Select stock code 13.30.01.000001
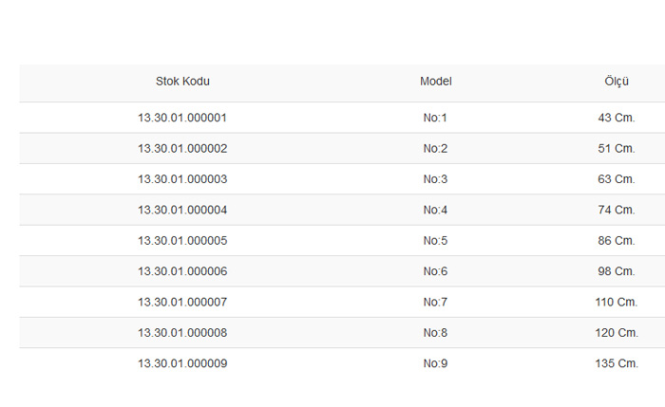This screenshot has width=665, height=407. click(182, 118)
